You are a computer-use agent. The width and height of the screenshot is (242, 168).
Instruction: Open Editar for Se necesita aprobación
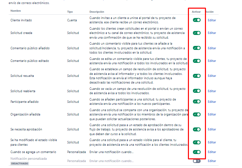coord(212,129)
